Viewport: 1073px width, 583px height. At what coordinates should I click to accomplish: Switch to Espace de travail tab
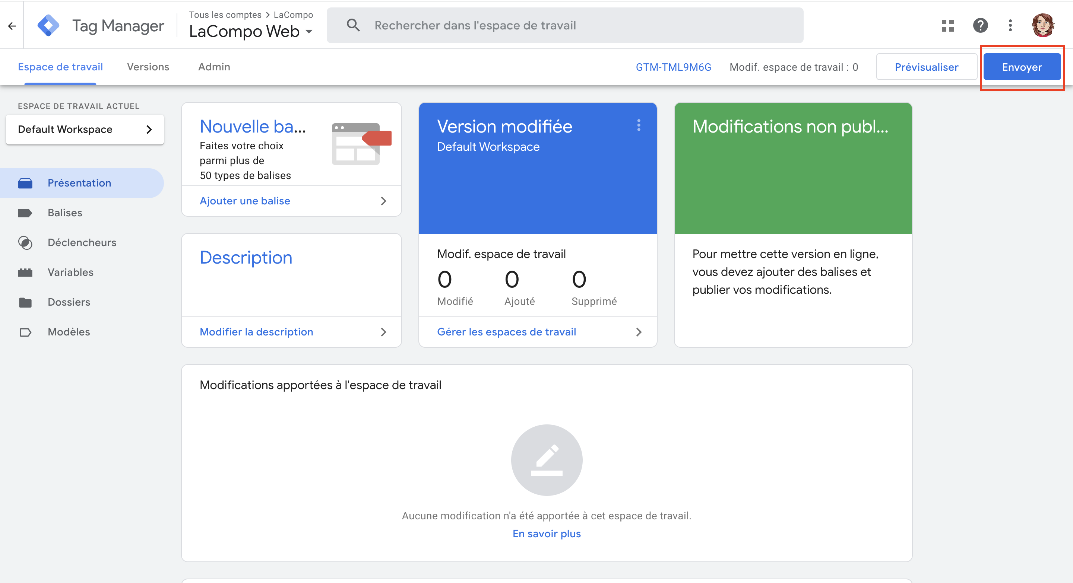[60, 67]
